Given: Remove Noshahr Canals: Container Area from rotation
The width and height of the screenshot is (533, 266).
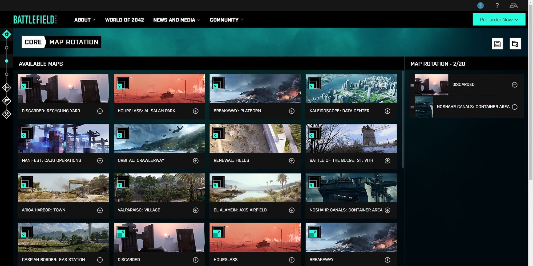Looking at the screenshot, I should (x=515, y=107).
